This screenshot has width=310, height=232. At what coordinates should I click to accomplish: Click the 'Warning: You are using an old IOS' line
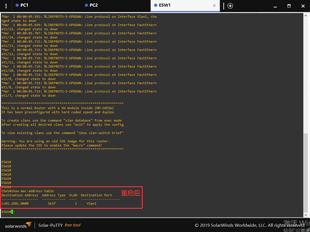click(56, 141)
